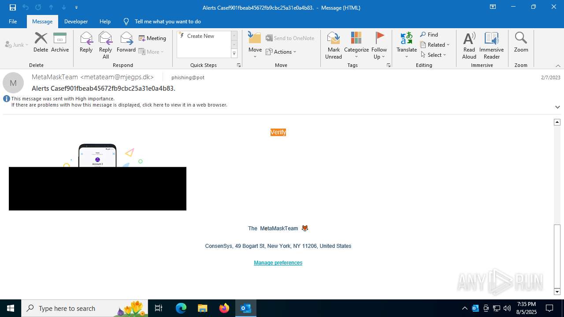Click recipient phishing@pot

coord(188,77)
